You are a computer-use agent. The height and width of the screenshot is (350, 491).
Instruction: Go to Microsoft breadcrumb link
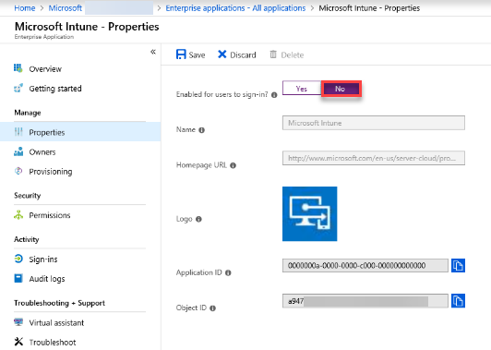pyautogui.click(x=66, y=8)
